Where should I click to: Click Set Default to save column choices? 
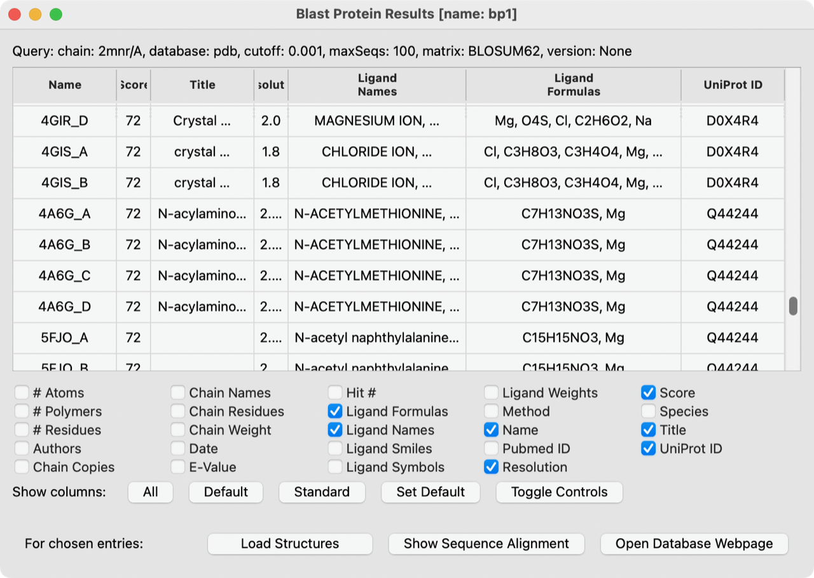(431, 492)
